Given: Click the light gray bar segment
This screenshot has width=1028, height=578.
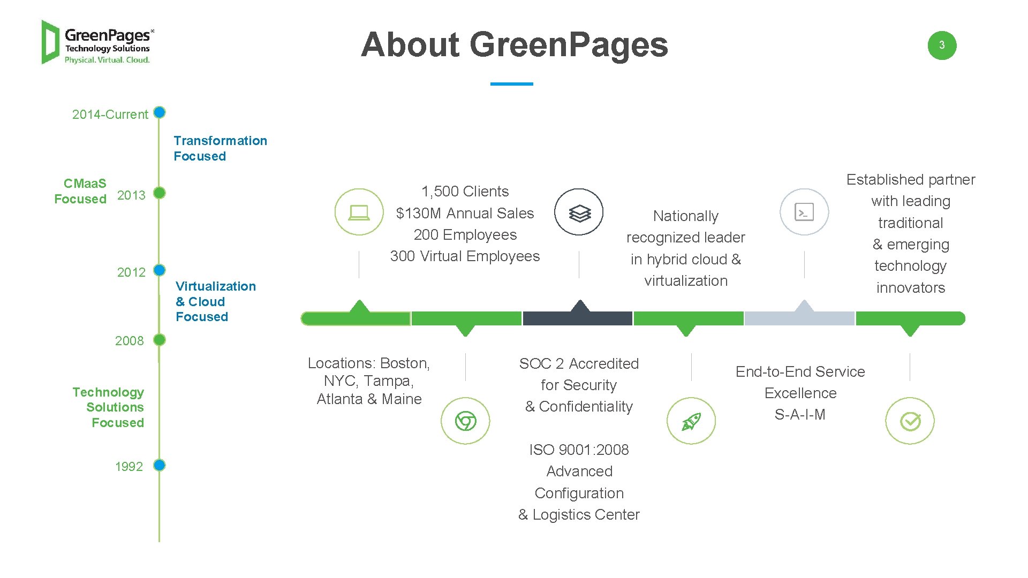Looking at the screenshot, I should (799, 319).
